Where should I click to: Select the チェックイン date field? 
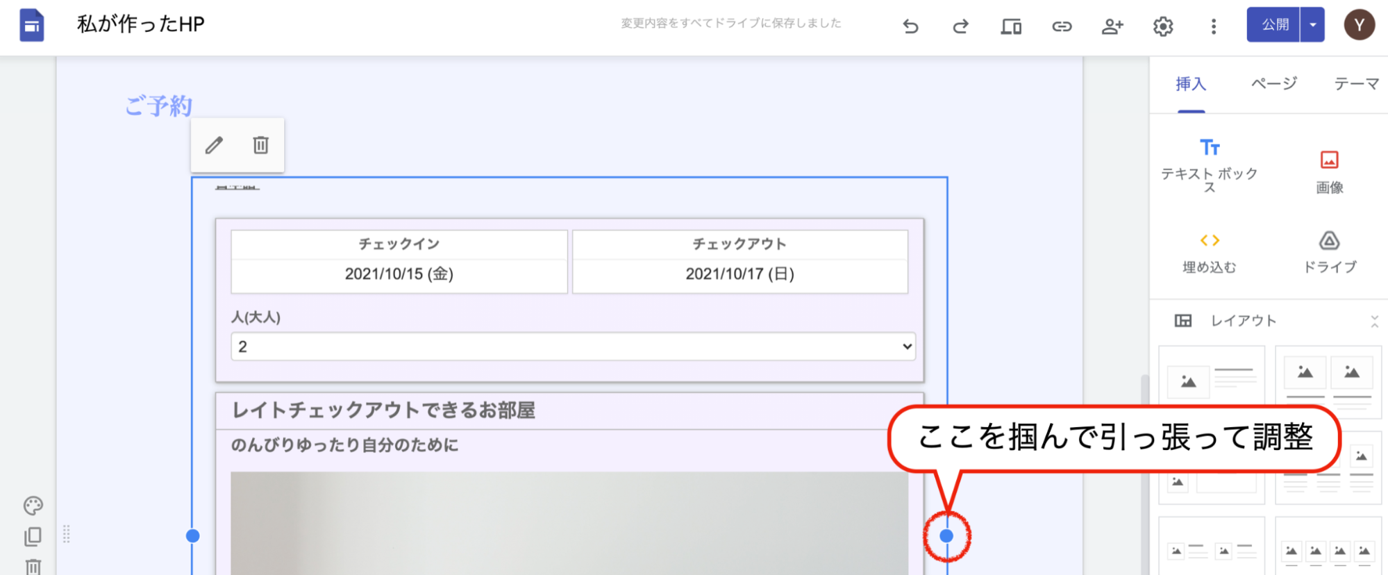[x=399, y=274]
